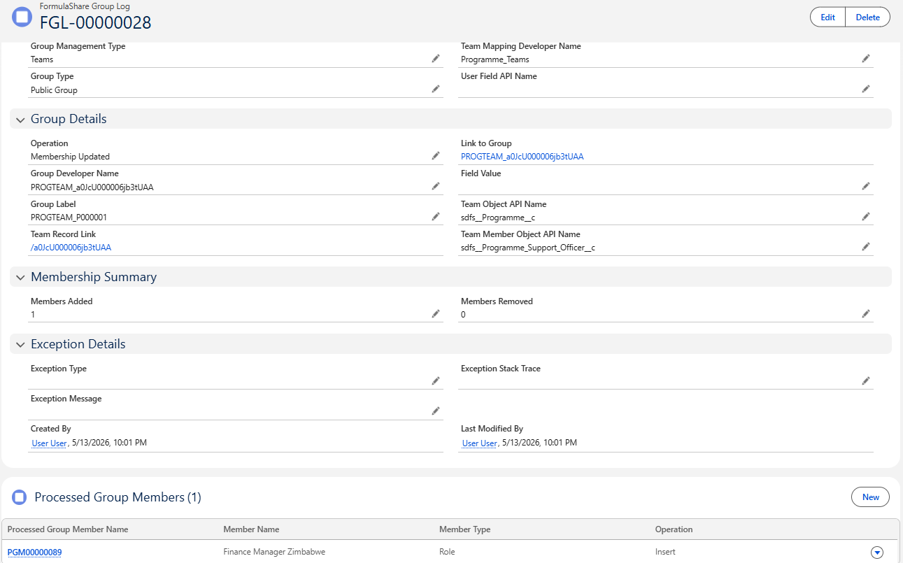Open the PGM00000089 record link
Image resolution: width=903 pixels, height=563 pixels.
click(34, 553)
